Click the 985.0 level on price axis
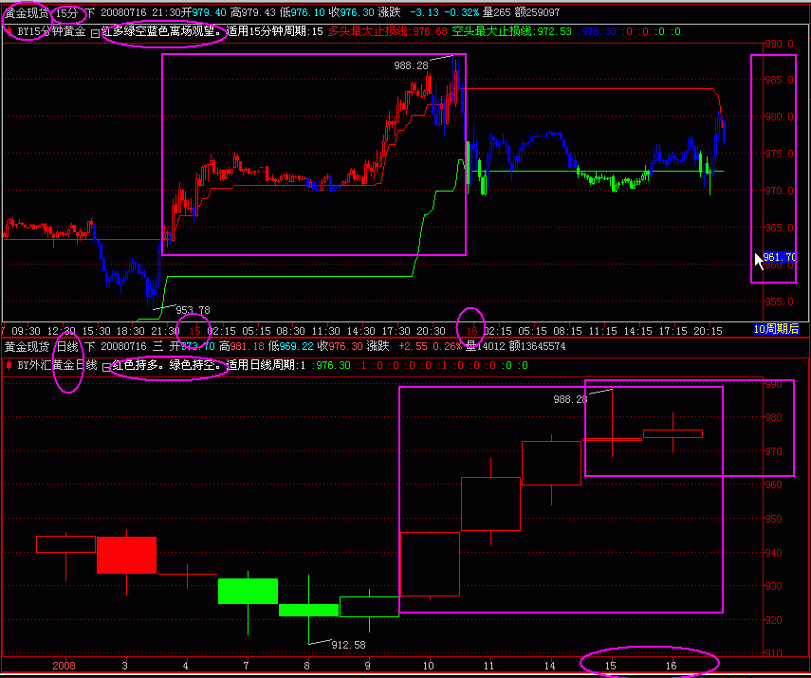This screenshot has width=811, height=678. 779,80
